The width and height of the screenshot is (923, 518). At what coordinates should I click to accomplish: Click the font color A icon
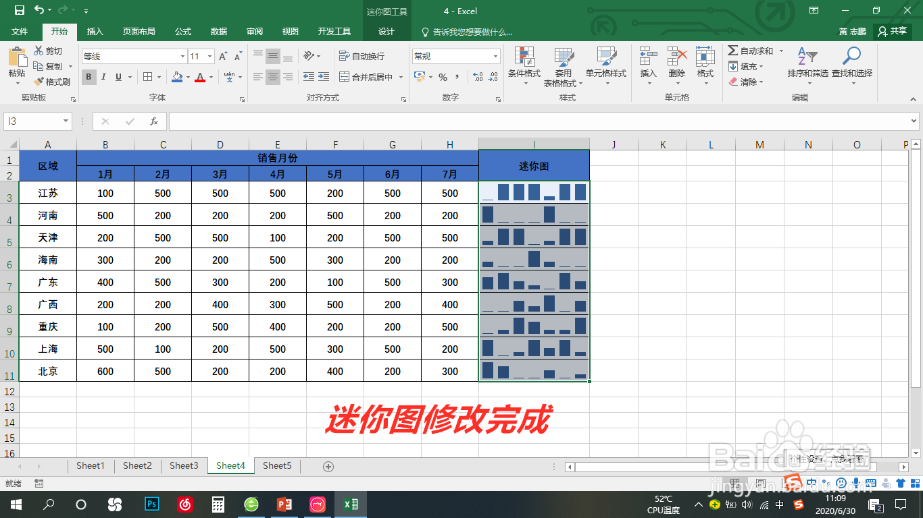click(199, 77)
